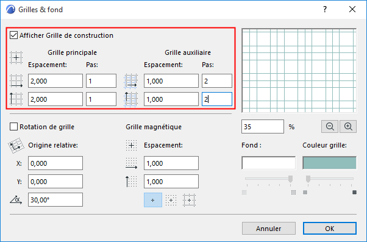Image resolution: width=367 pixels, height=242 pixels.
Task: Click the Grille principale heading
Action: coord(73,52)
